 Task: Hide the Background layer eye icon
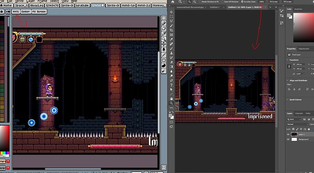288,139
